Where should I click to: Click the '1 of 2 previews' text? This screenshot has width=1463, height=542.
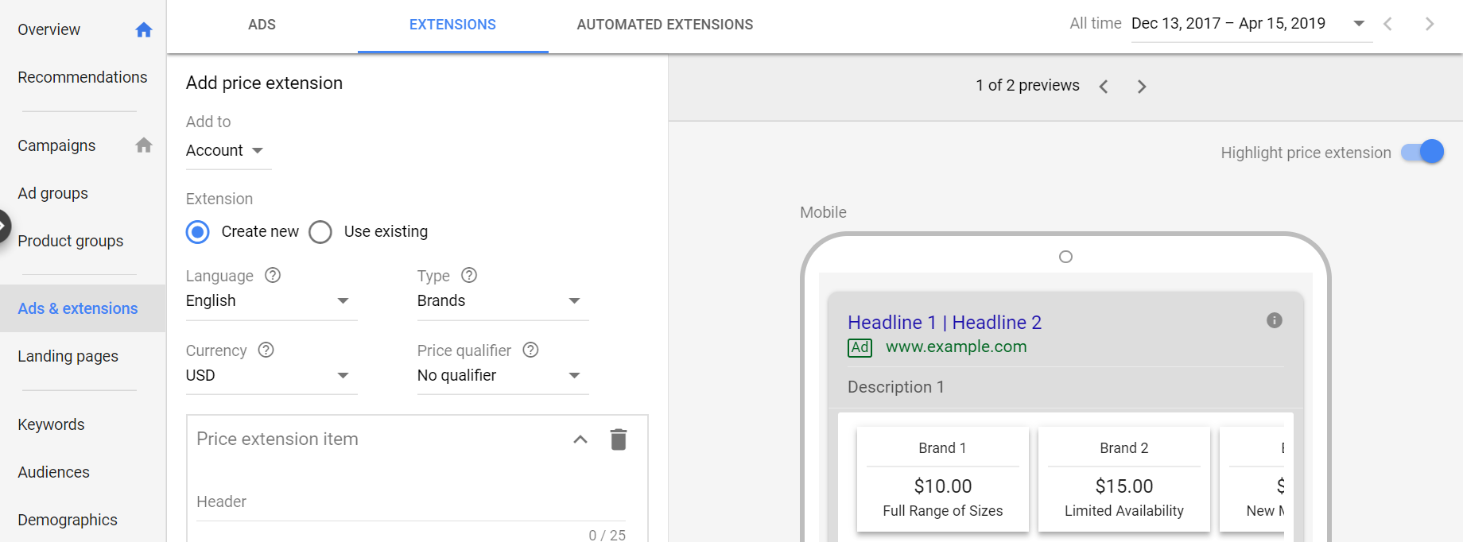click(1028, 86)
